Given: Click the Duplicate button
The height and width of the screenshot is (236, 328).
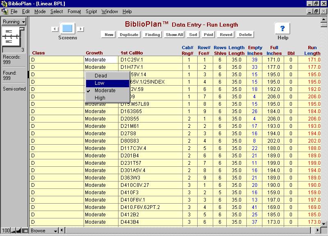Looking at the screenshot, I should click(129, 35).
